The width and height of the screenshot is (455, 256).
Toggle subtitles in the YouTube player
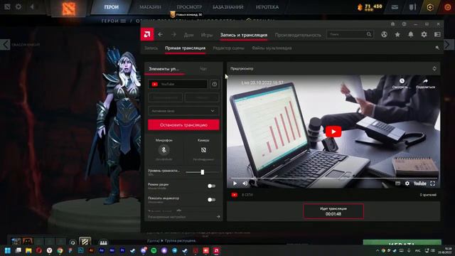397,183
